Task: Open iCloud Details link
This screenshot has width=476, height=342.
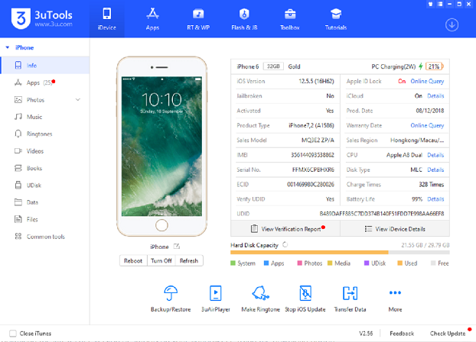Action: click(435, 95)
